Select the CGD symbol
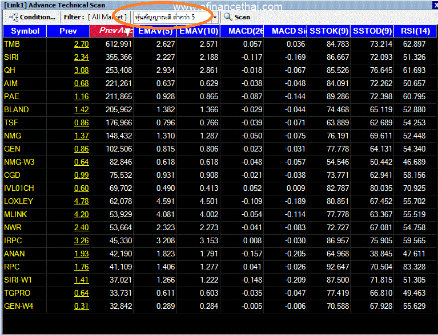438x335 pixels. click(x=12, y=175)
